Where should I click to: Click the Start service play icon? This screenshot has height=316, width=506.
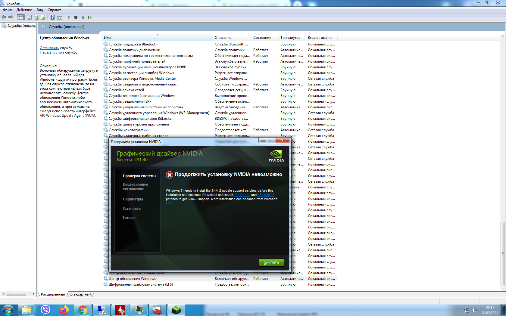[69, 17]
